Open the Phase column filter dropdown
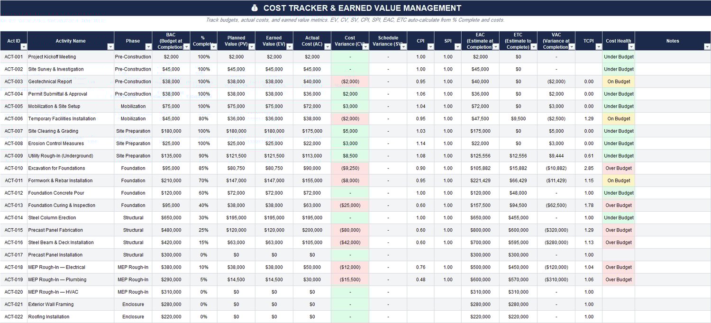 point(148,47)
